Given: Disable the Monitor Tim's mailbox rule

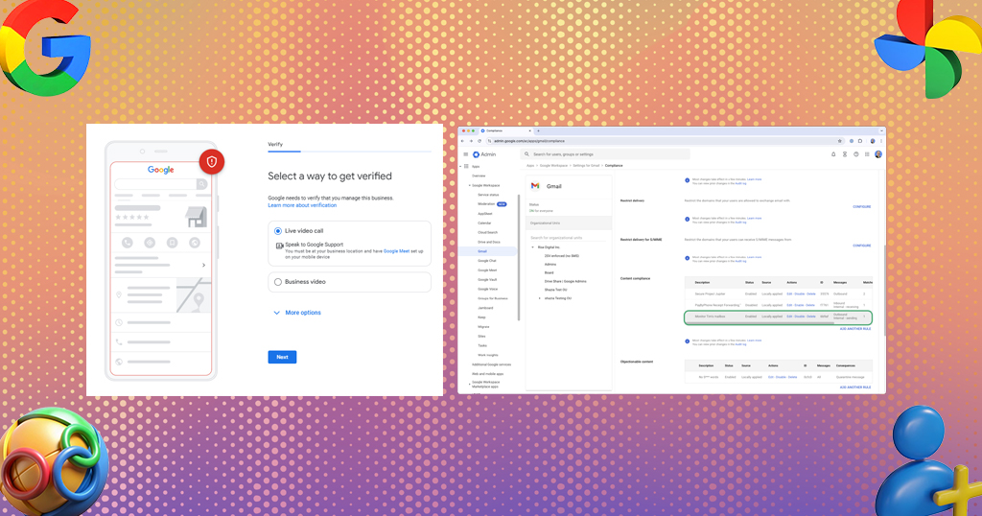Looking at the screenshot, I should pyautogui.click(x=800, y=317).
